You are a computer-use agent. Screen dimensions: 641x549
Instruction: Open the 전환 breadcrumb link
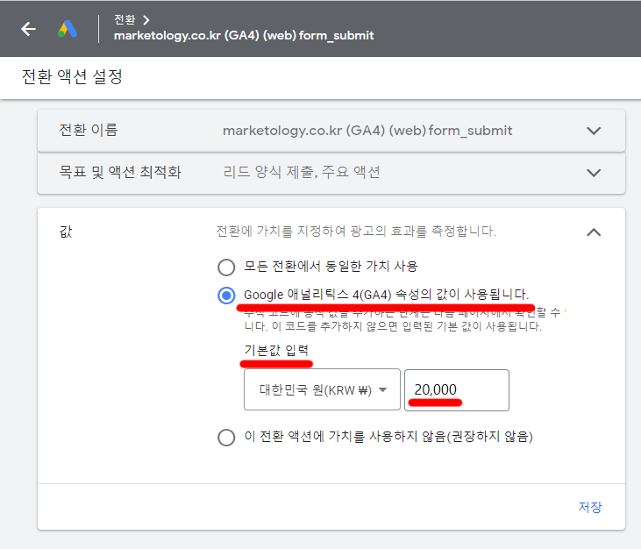click(x=125, y=19)
